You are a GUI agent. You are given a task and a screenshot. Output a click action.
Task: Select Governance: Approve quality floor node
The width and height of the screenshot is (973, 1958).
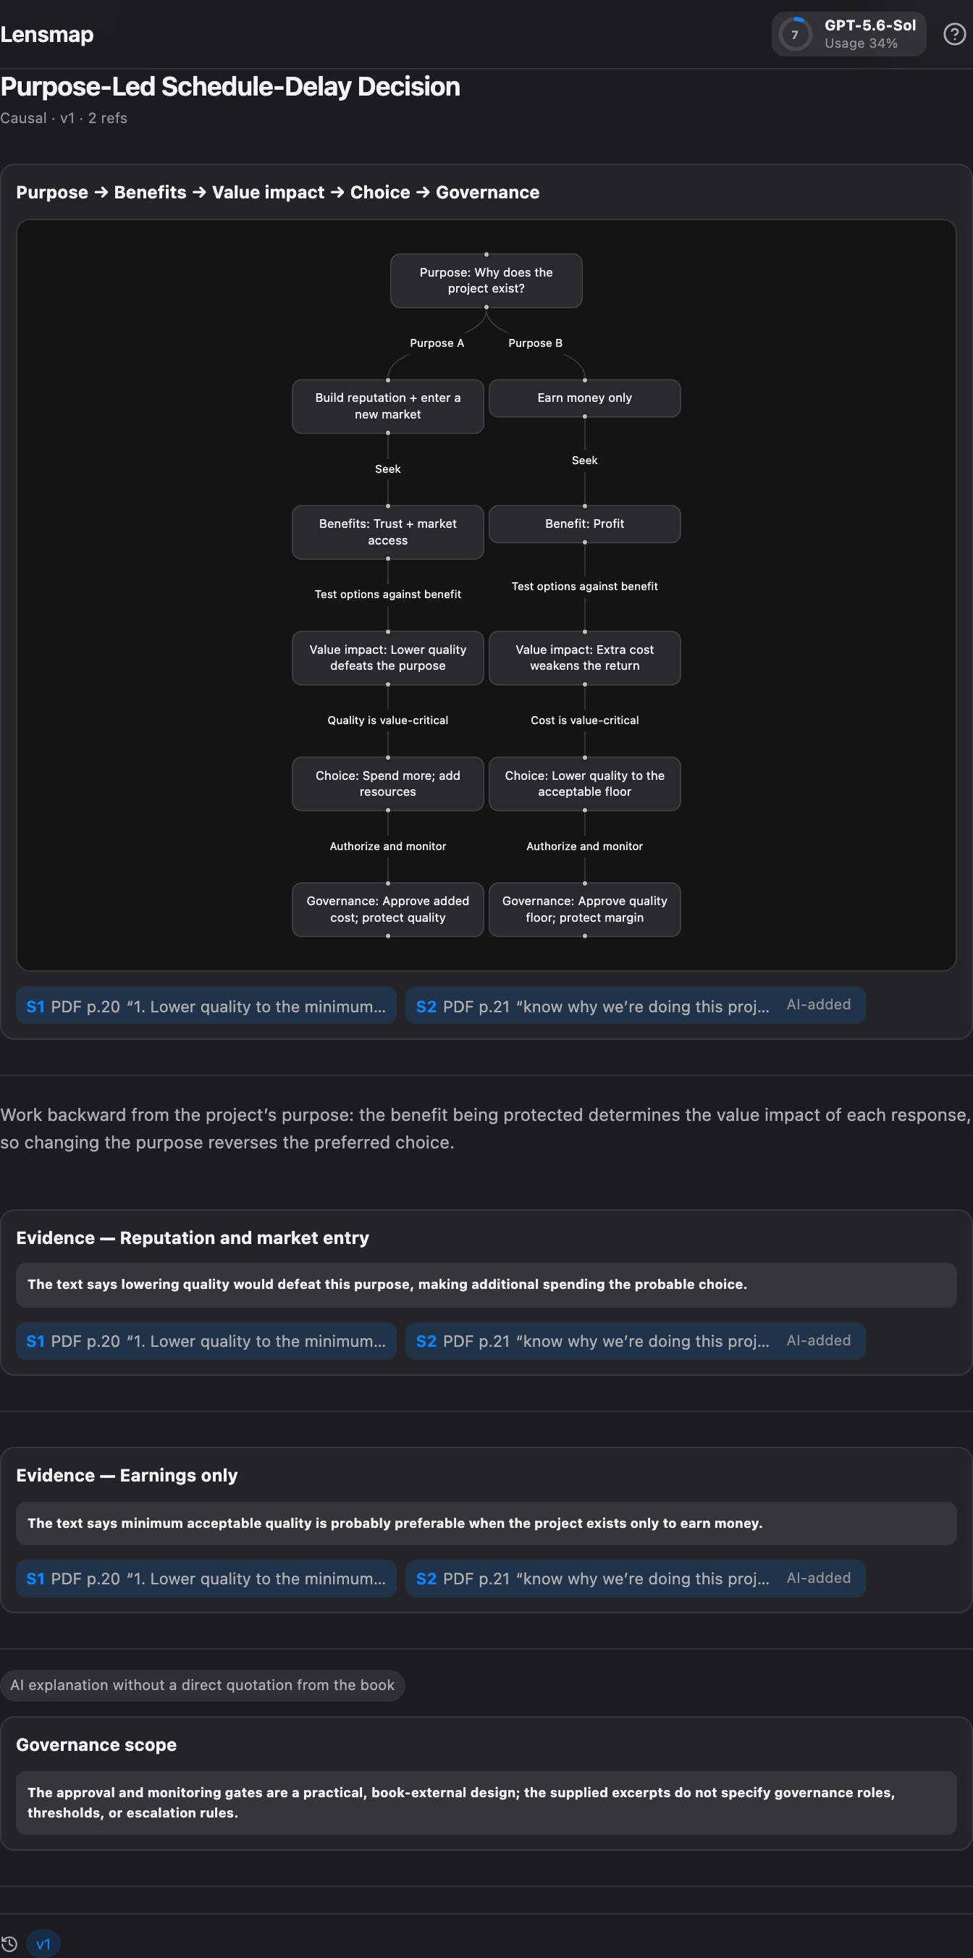click(584, 909)
